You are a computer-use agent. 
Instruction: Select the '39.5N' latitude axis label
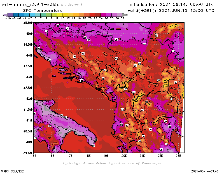tap(27, 153)
